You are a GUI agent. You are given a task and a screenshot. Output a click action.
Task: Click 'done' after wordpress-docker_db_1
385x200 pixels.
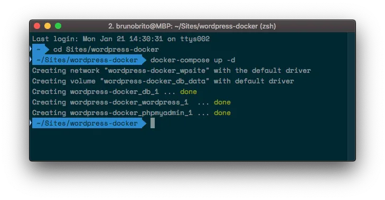[189, 91]
